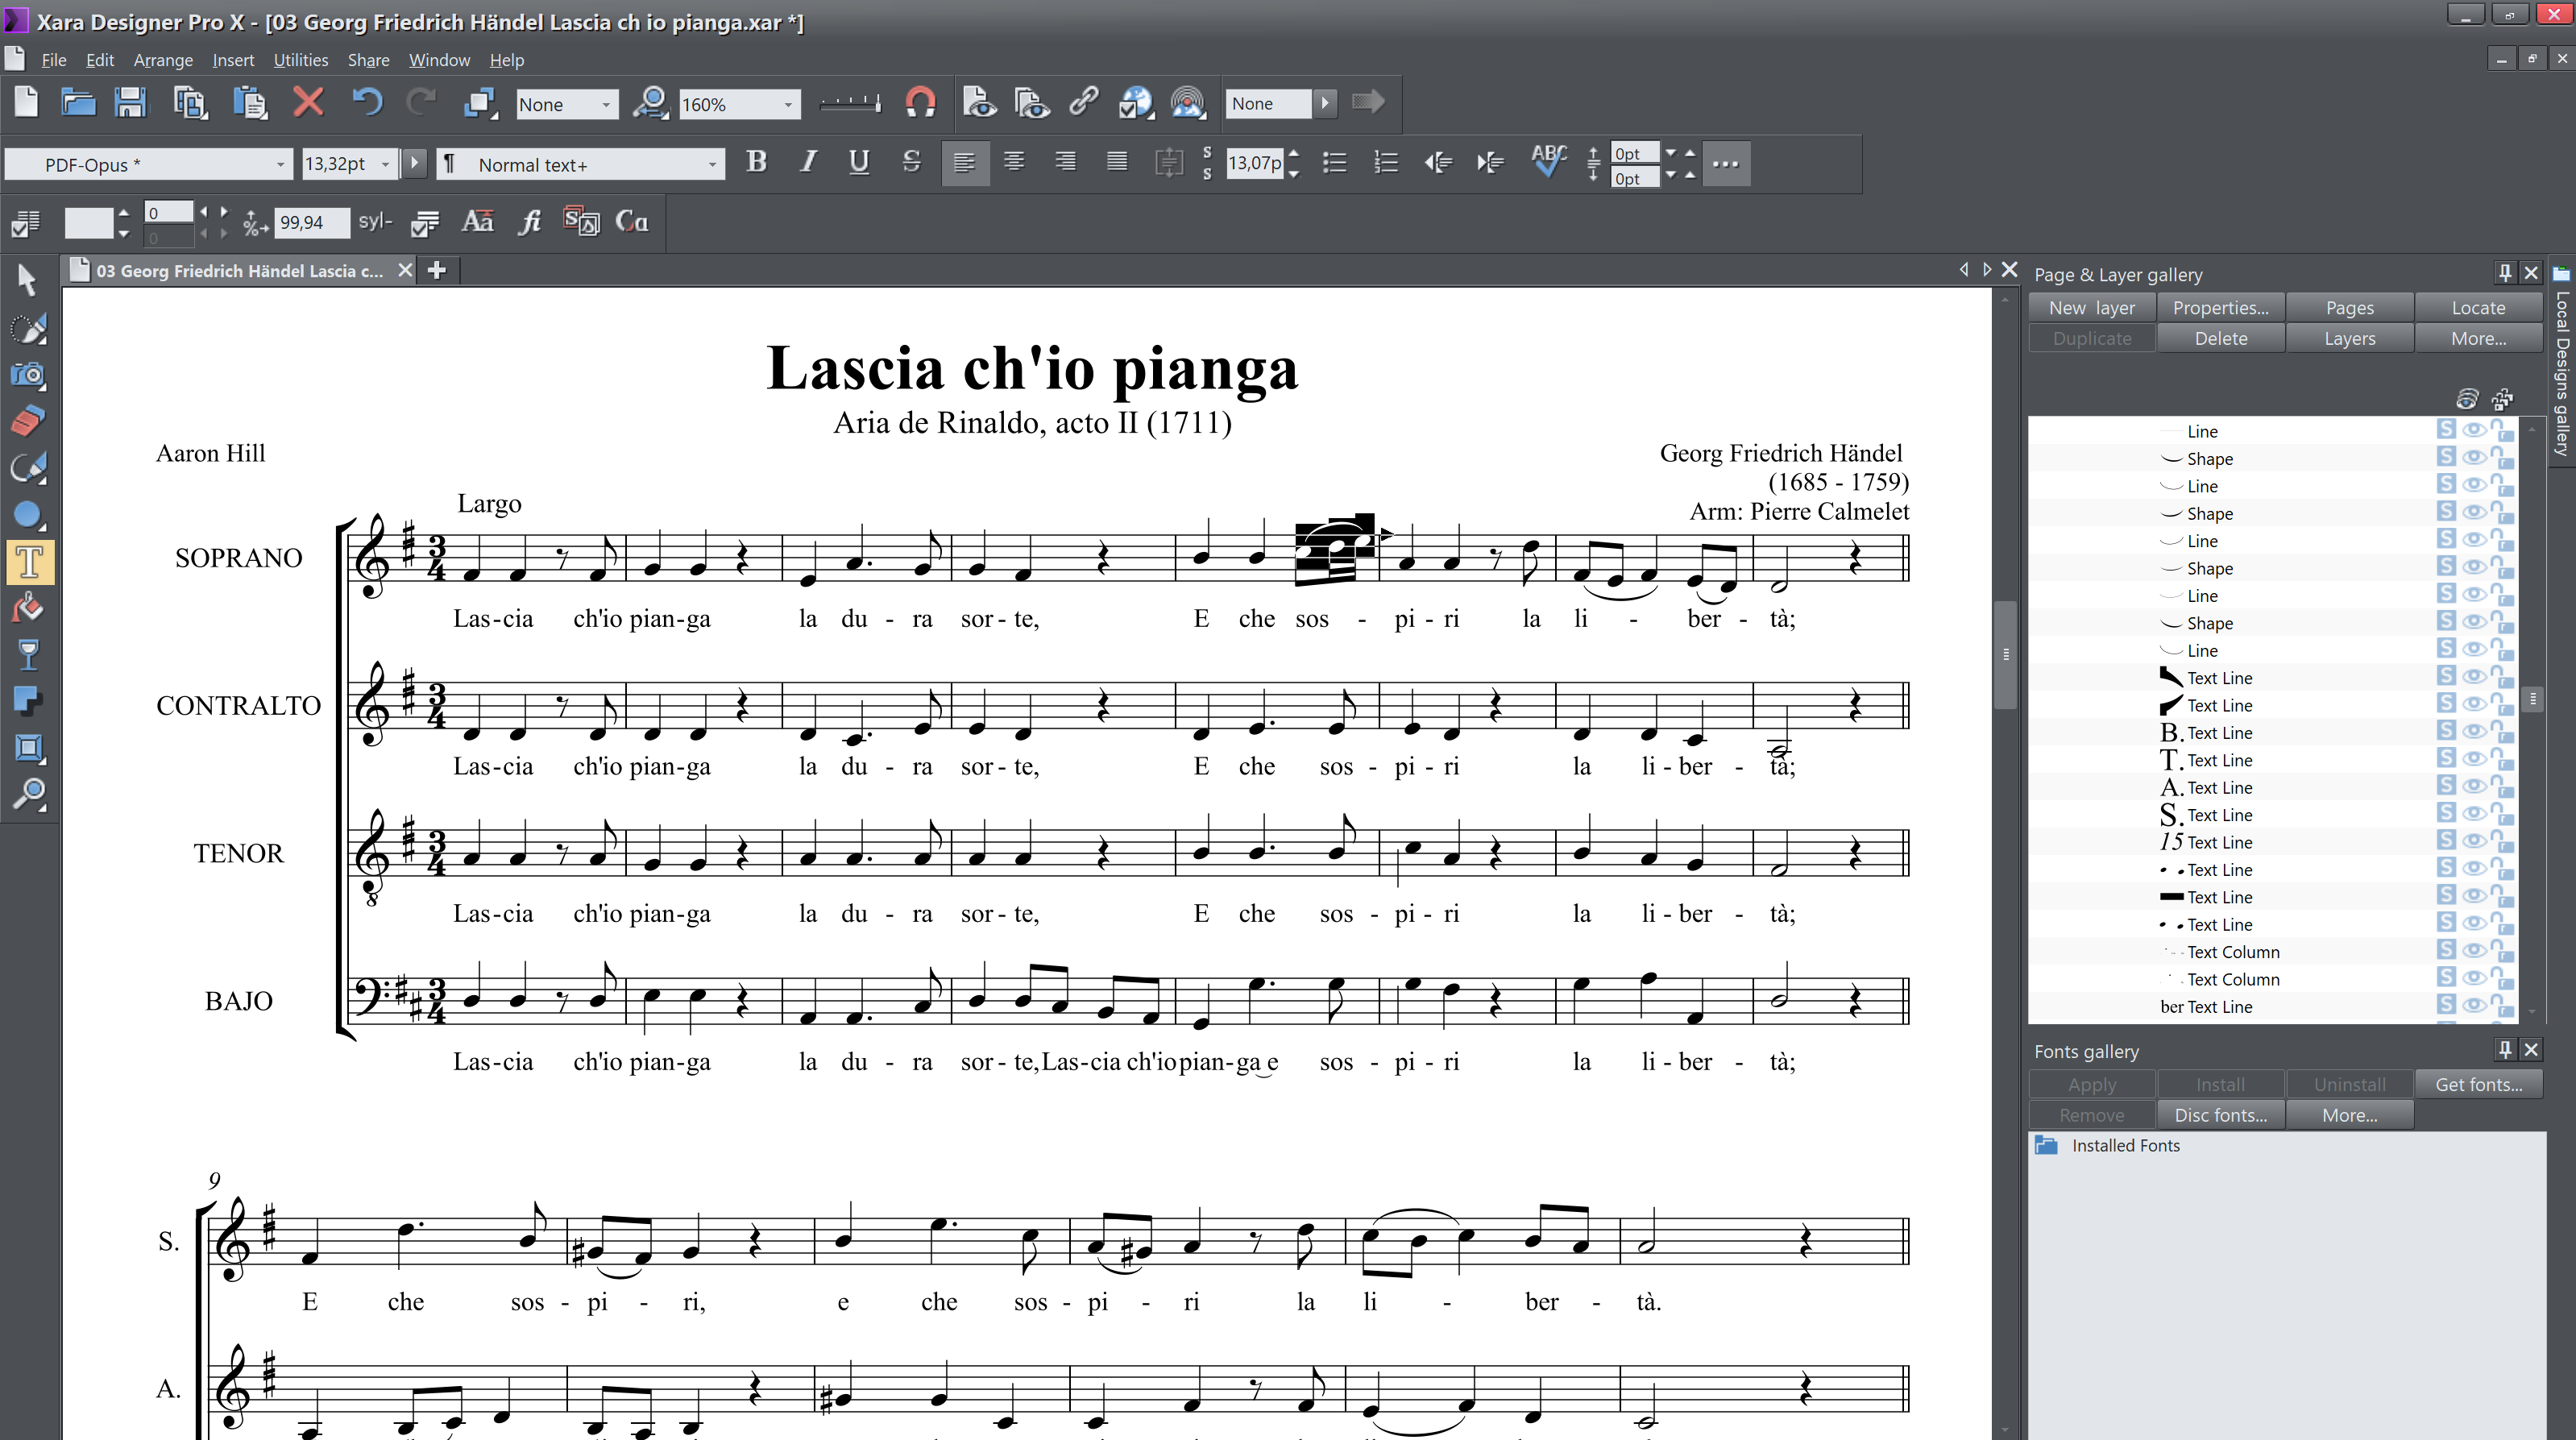2576x1440 pixels.
Task: Toggle visibility eye of 'ber' Text Line
Action: tap(2473, 1005)
